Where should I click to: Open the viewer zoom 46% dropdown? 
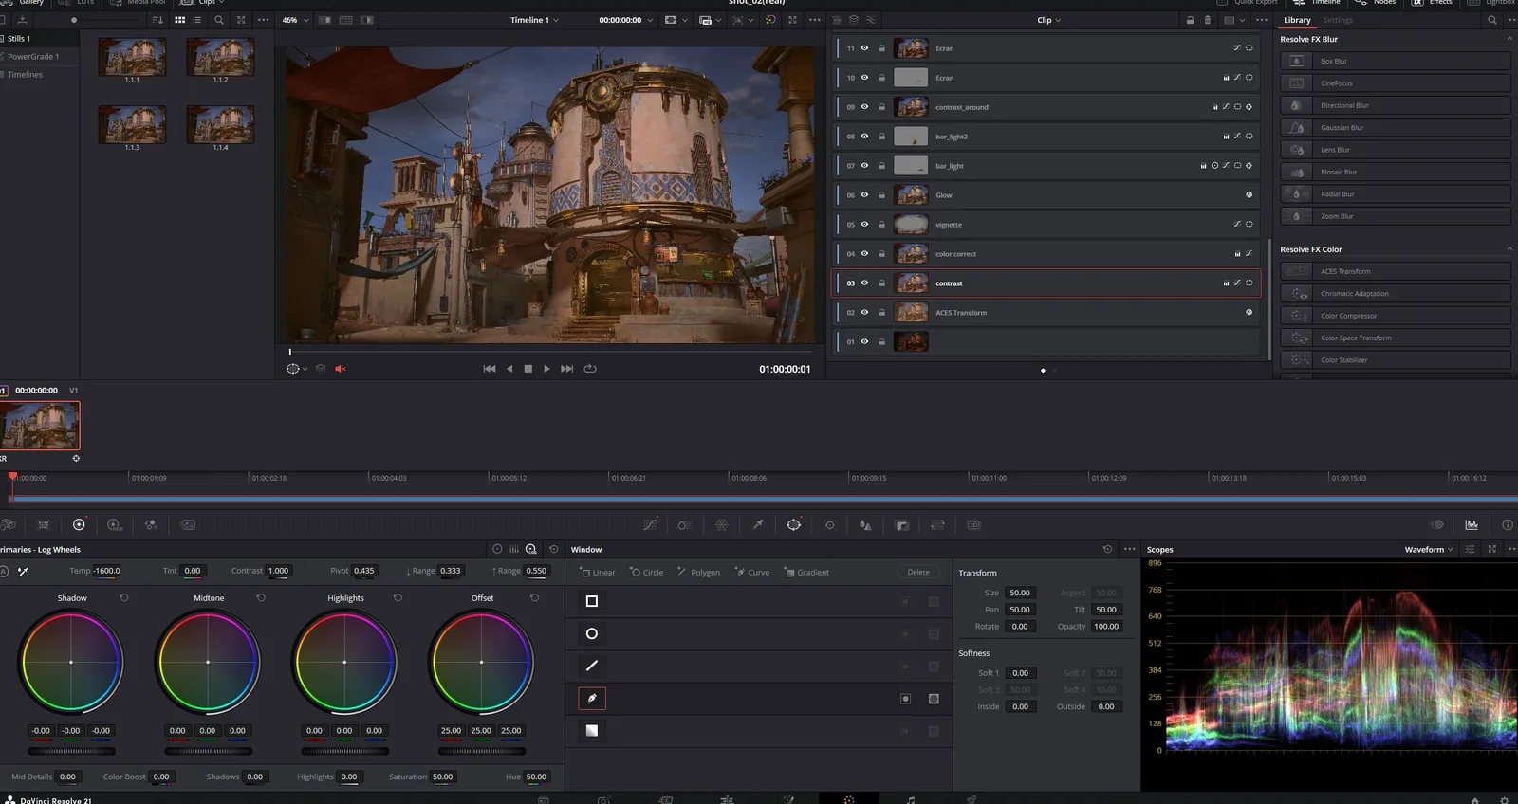pyautogui.click(x=296, y=20)
